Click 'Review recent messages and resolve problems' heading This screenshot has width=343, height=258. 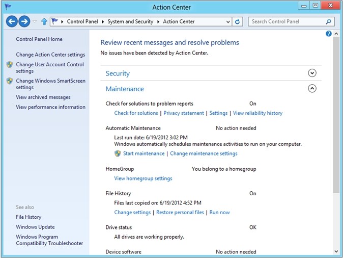(170, 42)
